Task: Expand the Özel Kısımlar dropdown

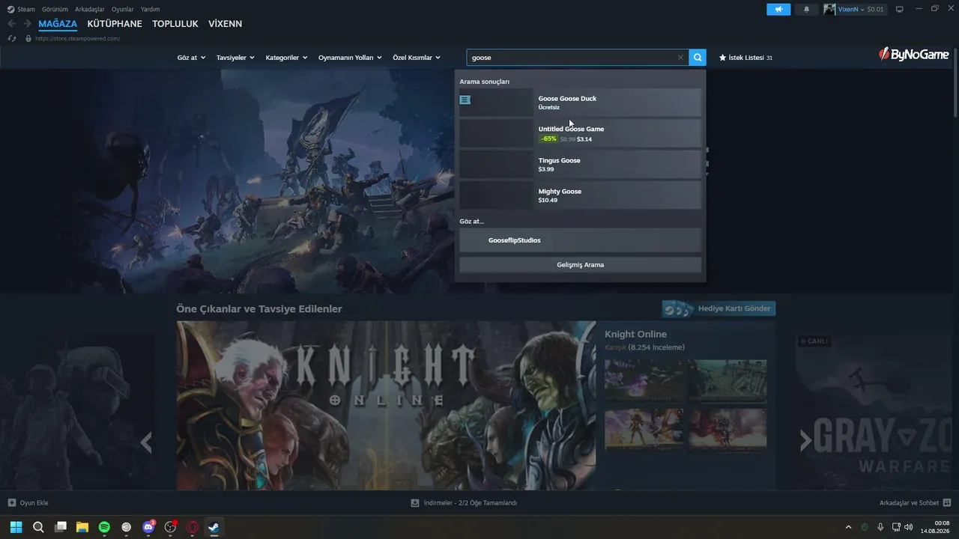Action: pyautogui.click(x=417, y=58)
